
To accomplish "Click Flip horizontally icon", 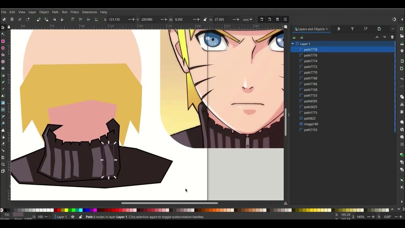I will click(54, 19).
